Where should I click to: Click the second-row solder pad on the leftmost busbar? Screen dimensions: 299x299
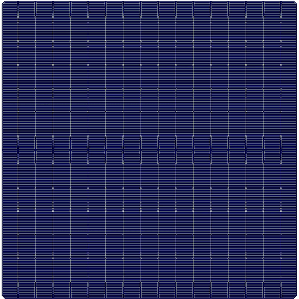(18, 65)
